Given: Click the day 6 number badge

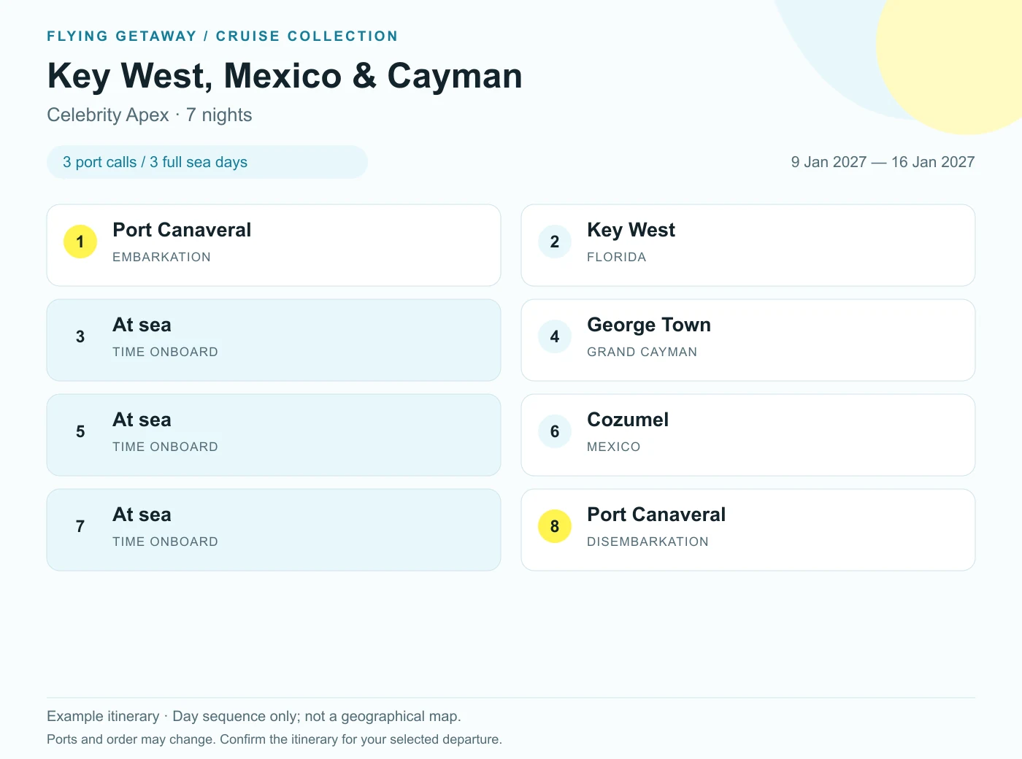Looking at the screenshot, I should pos(555,431).
